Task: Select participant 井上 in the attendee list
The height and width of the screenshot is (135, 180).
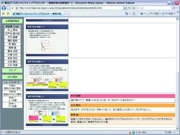Action: coord(12,30)
